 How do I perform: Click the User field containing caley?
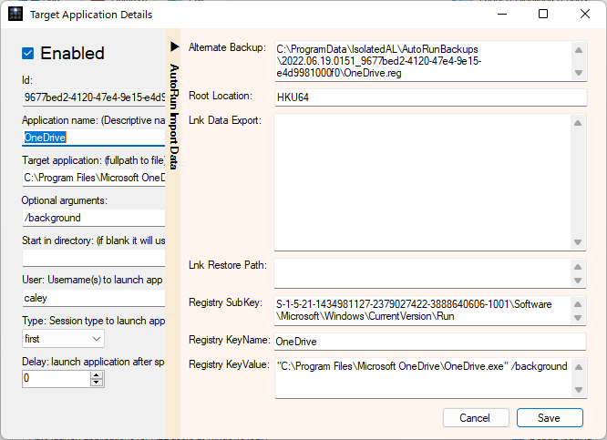[x=94, y=298]
